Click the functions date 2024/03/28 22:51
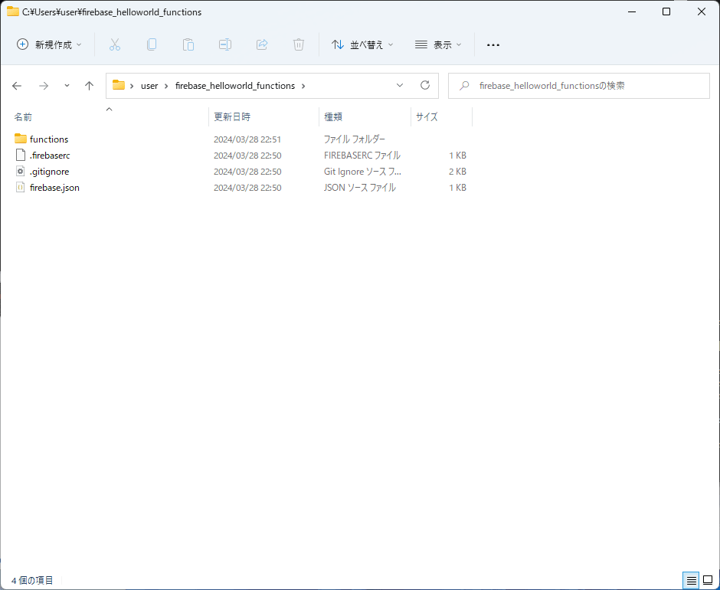 [x=247, y=139]
